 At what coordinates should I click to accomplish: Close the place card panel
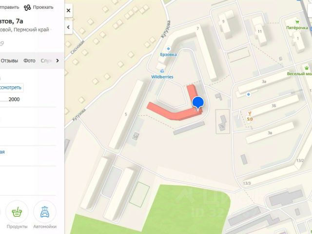[x=68, y=10]
